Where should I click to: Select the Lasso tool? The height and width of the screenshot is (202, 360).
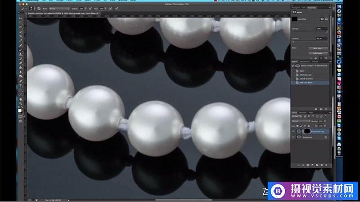pyautogui.click(x=21, y=27)
